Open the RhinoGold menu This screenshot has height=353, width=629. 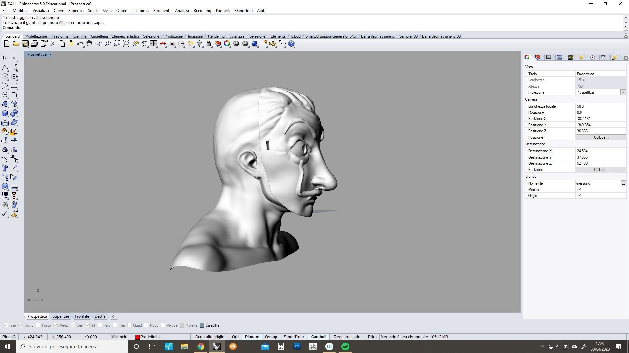point(243,11)
